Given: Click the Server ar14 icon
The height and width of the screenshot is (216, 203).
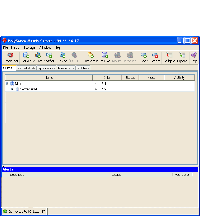Looking at the screenshot, I should tap(17, 89).
